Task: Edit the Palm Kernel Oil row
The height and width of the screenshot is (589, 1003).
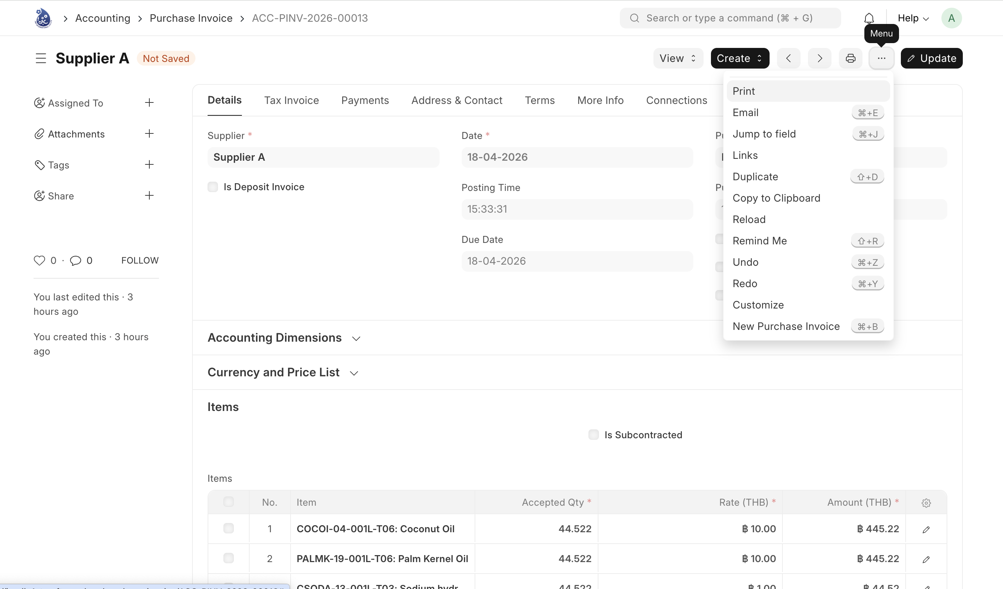Action: pos(926,559)
